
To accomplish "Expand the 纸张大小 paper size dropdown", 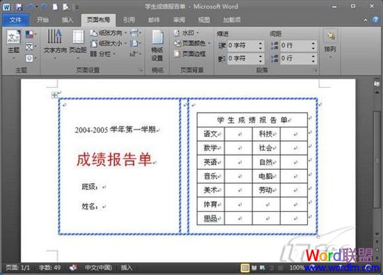I will 108,43.
